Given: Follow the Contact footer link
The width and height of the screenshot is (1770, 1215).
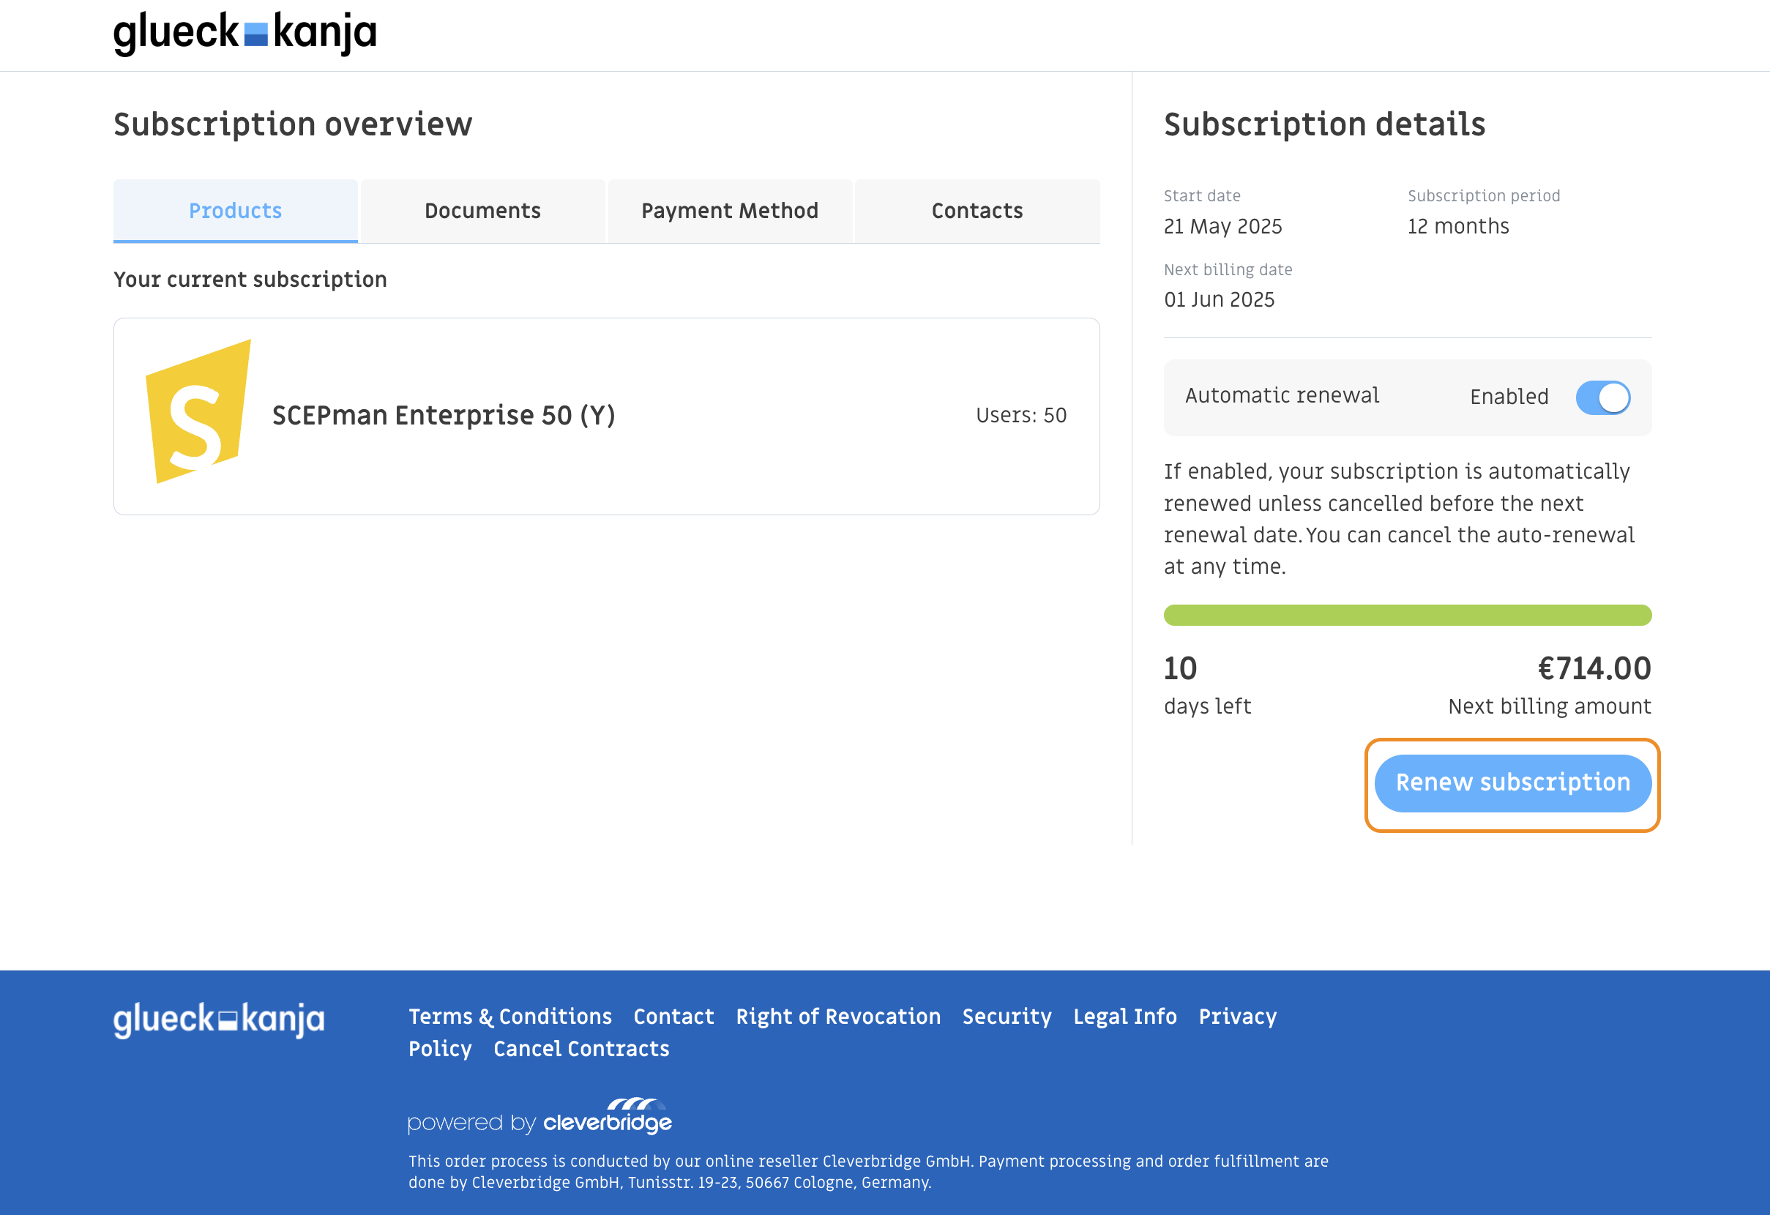Looking at the screenshot, I should pos(673,1017).
